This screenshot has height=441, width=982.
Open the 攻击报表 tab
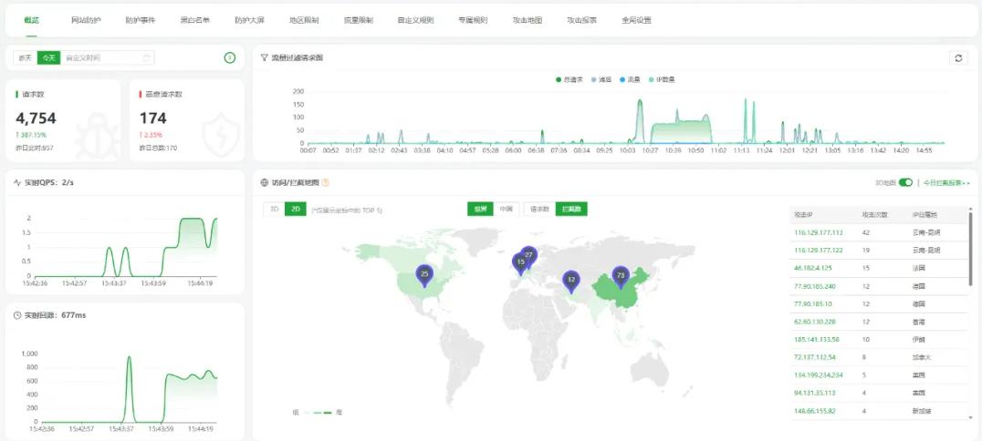click(582, 20)
